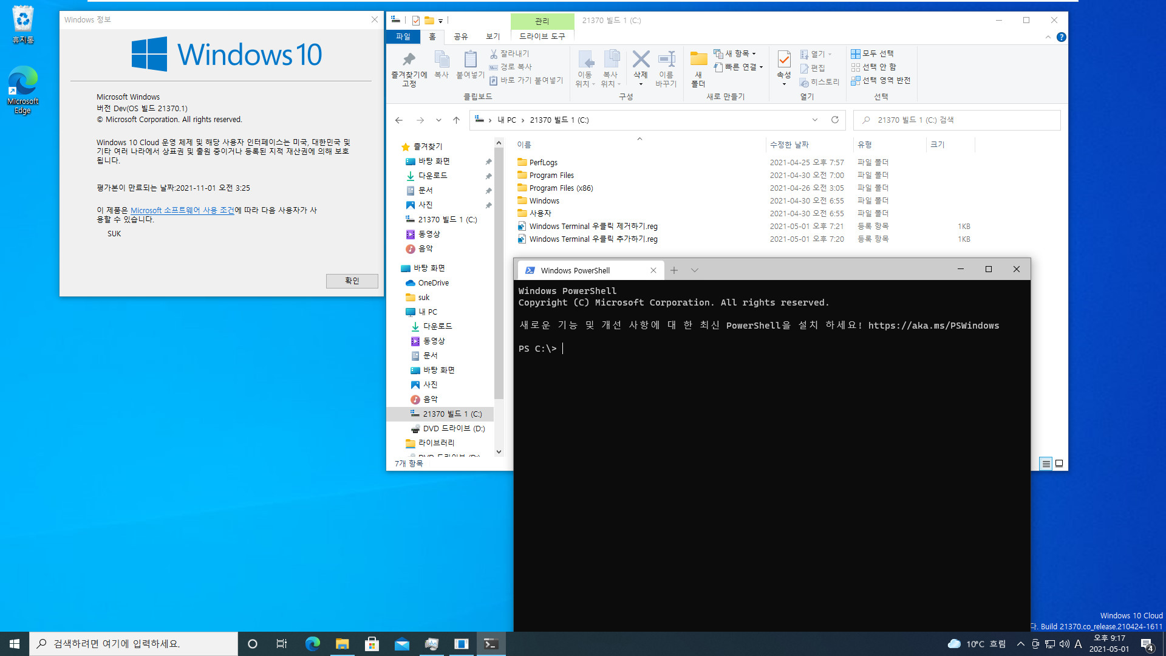Image resolution: width=1166 pixels, height=656 pixels.
Task: Click the taskbar search box
Action: tap(134, 644)
